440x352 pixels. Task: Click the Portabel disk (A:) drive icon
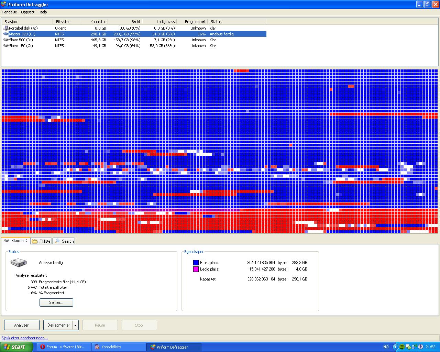pyautogui.click(x=6, y=28)
